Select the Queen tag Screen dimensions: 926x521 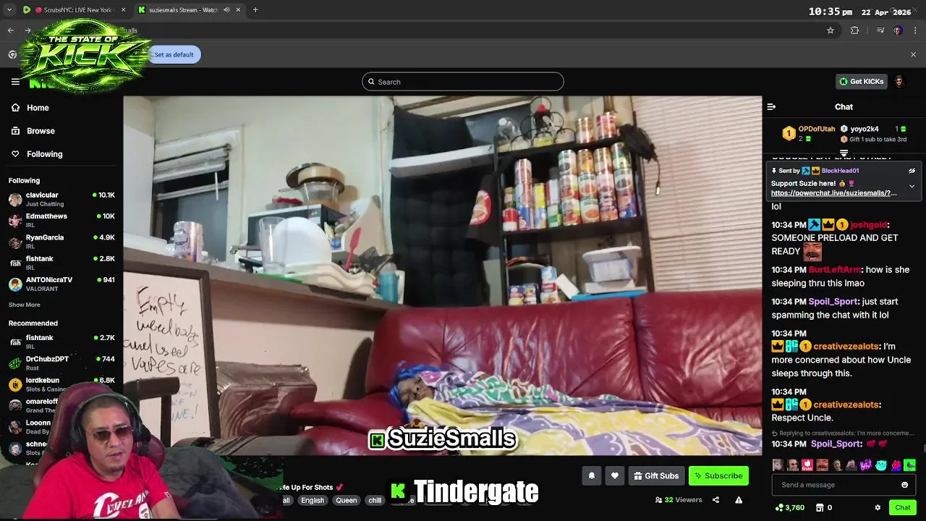coord(346,500)
